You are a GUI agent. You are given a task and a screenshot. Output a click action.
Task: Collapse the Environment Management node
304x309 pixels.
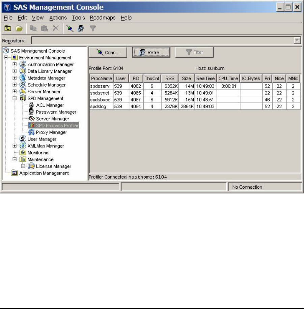[x=6, y=58]
